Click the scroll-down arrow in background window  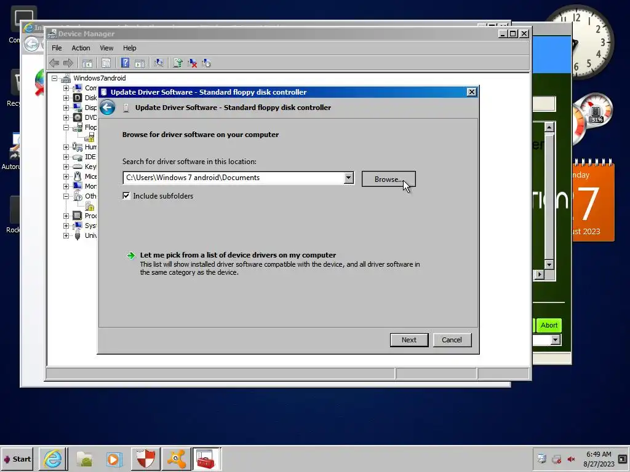pos(549,264)
